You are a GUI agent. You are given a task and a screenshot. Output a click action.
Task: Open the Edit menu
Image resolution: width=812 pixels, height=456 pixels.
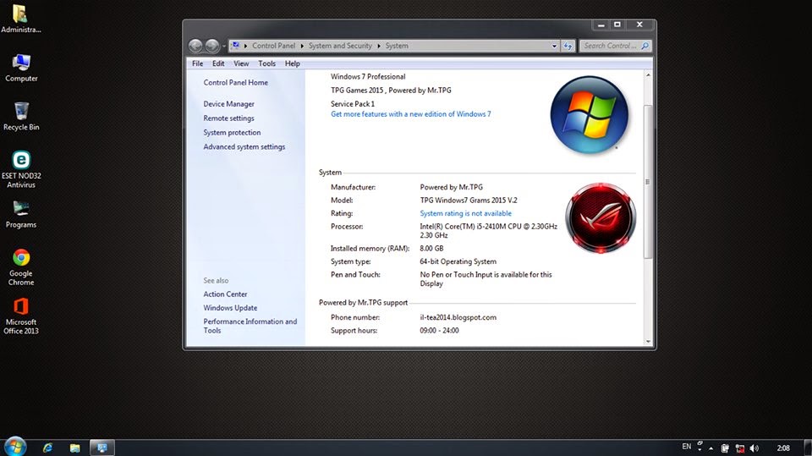(x=218, y=63)
